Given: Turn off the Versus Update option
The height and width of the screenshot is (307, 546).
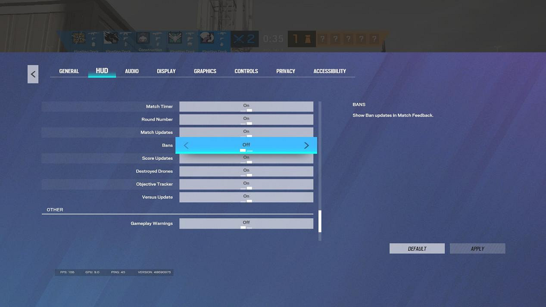Looking at the screenshot, I should pyautogui.click(x=246, y=197).
